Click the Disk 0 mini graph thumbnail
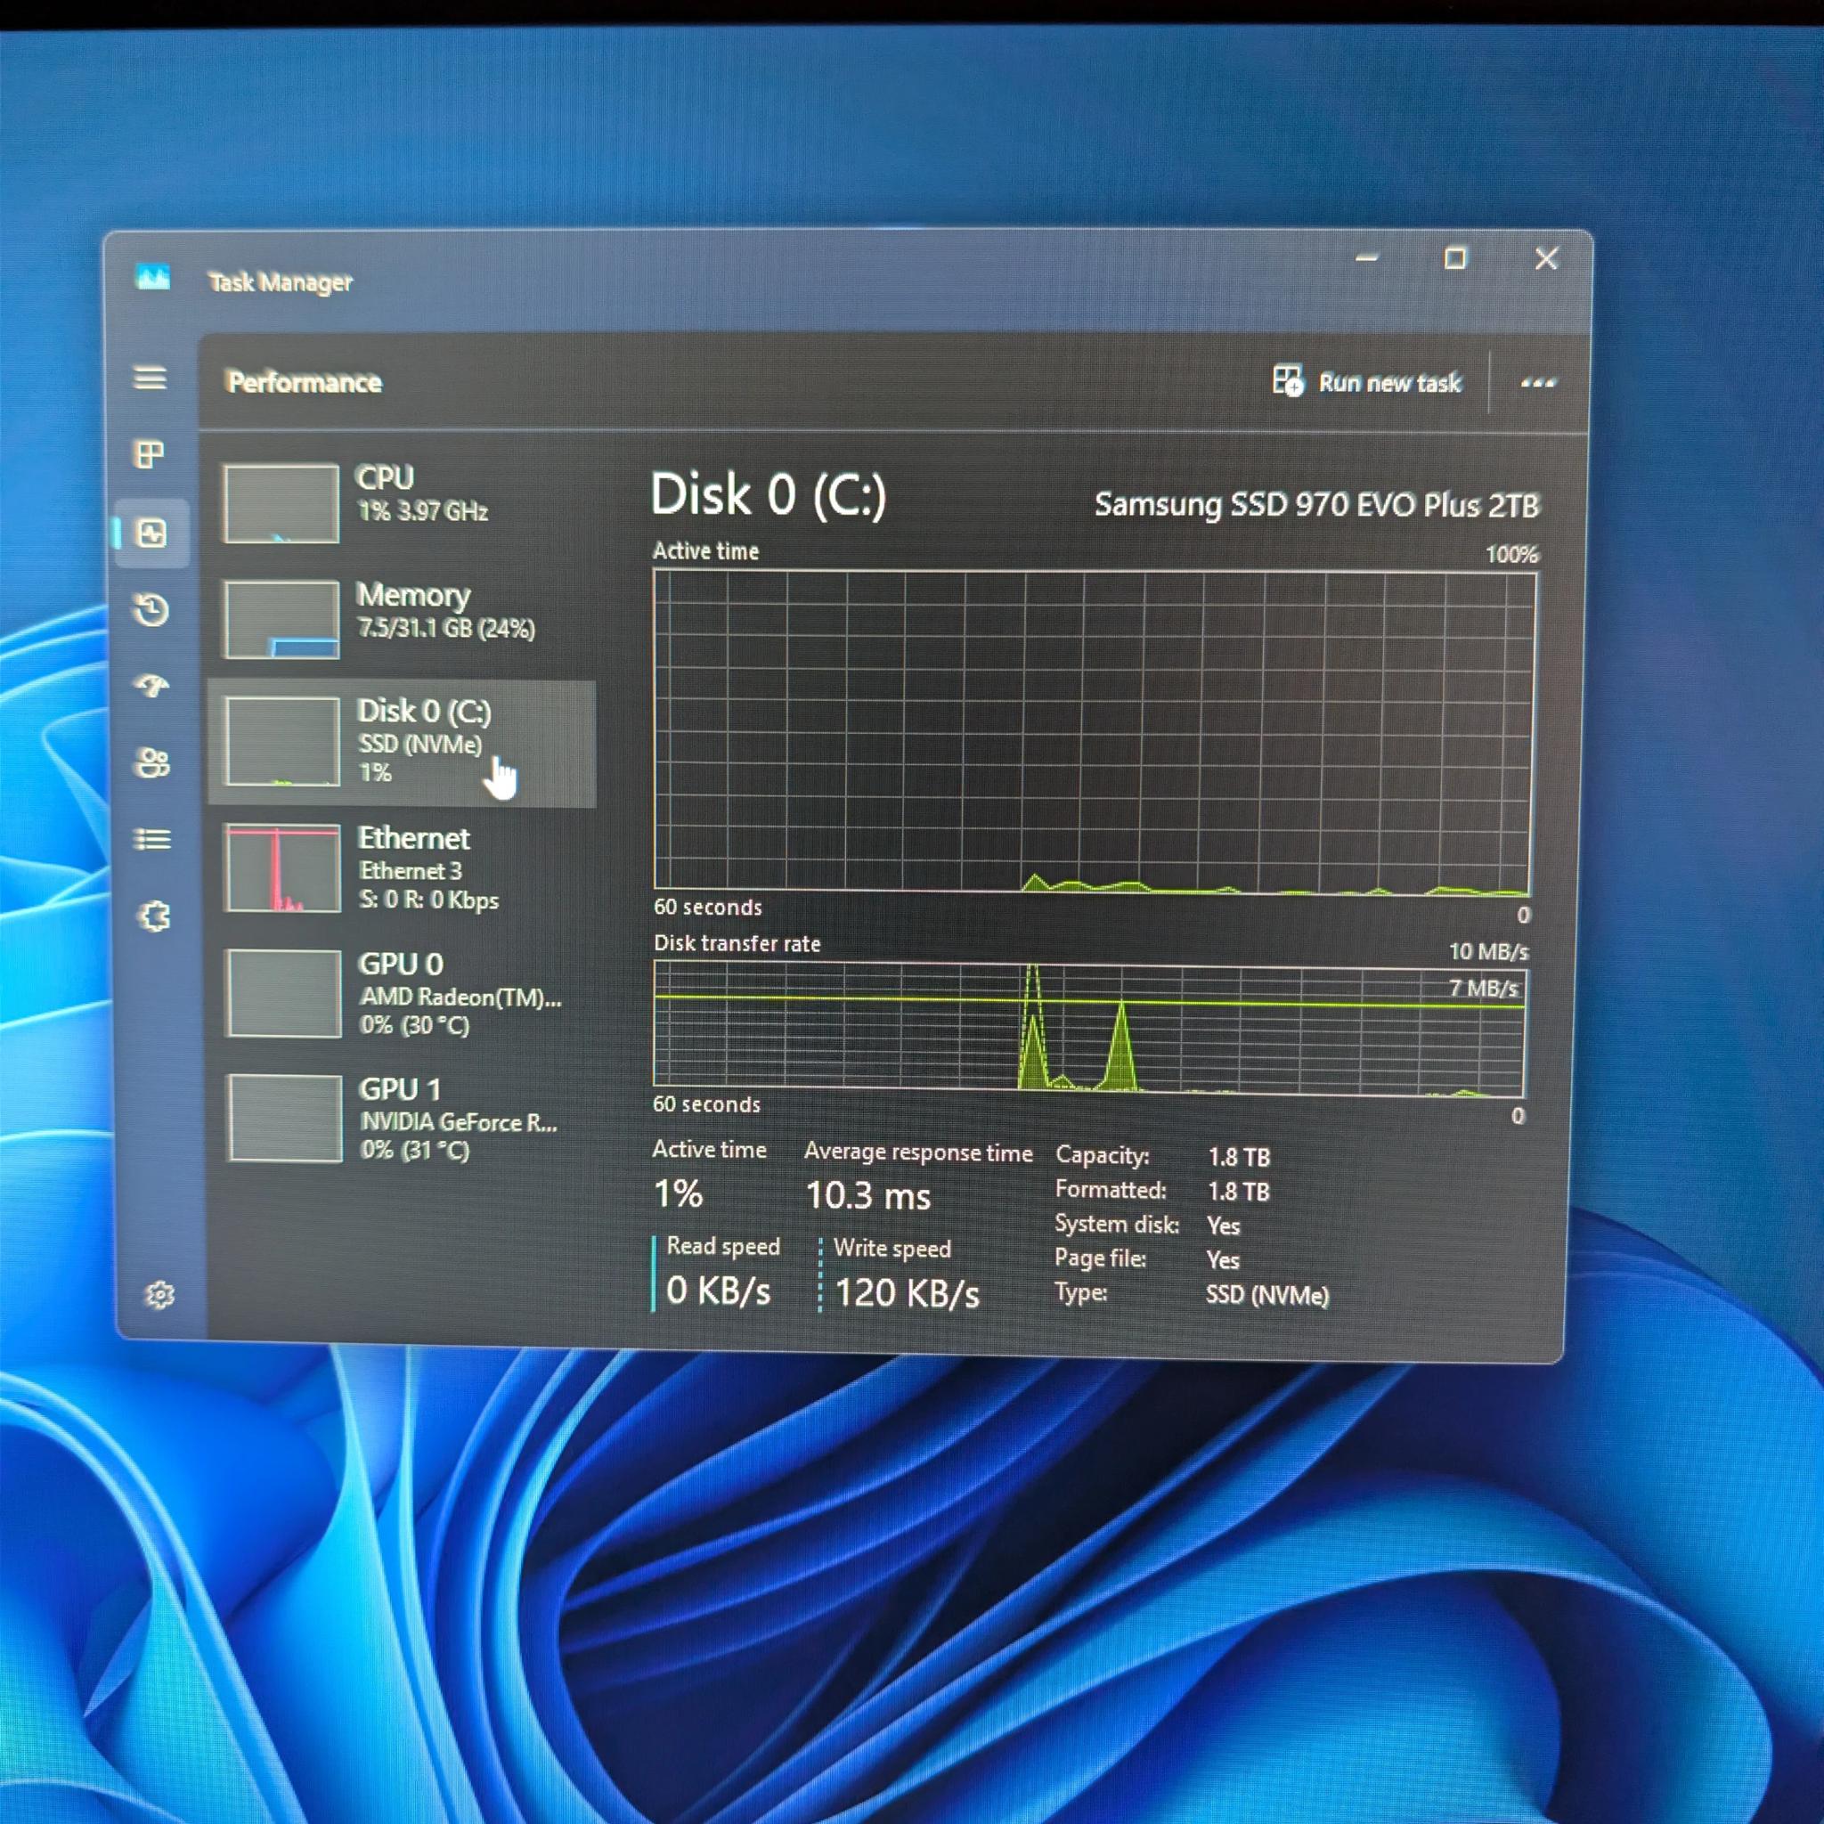 tap(282, 742)
